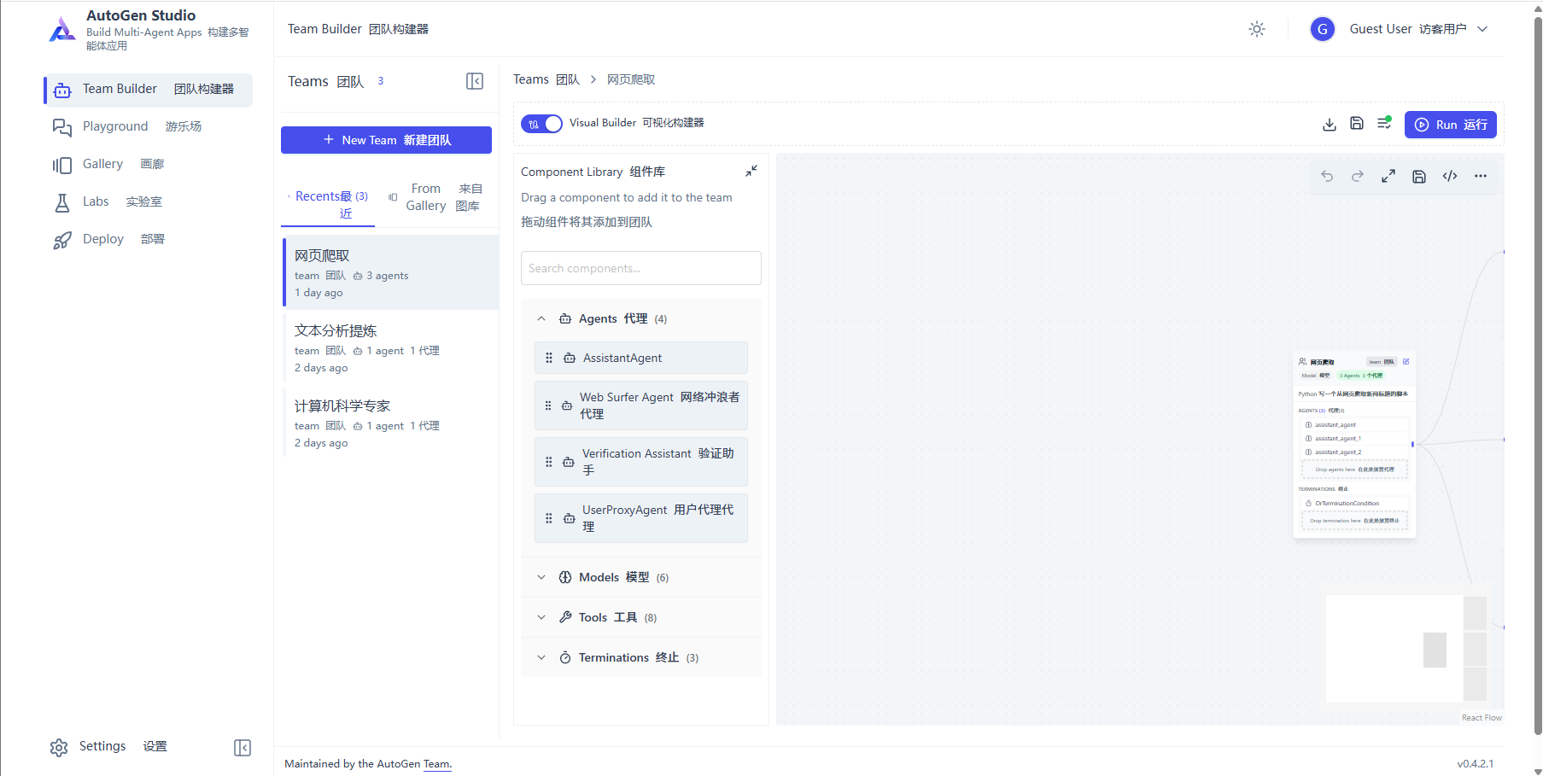Toggle the Visual Builder switch
Viewport: 1543px width, 776px height.
pos(541,123)
